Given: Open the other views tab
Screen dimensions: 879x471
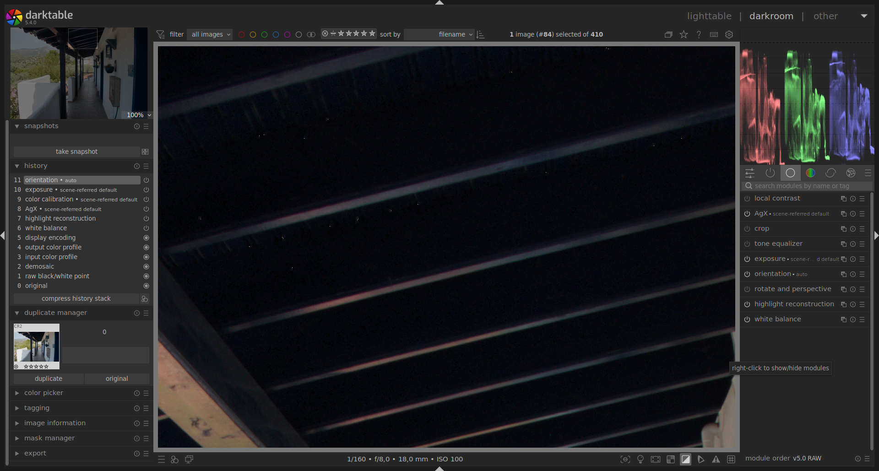Looking at the screenshot, I should pos(825,16).
